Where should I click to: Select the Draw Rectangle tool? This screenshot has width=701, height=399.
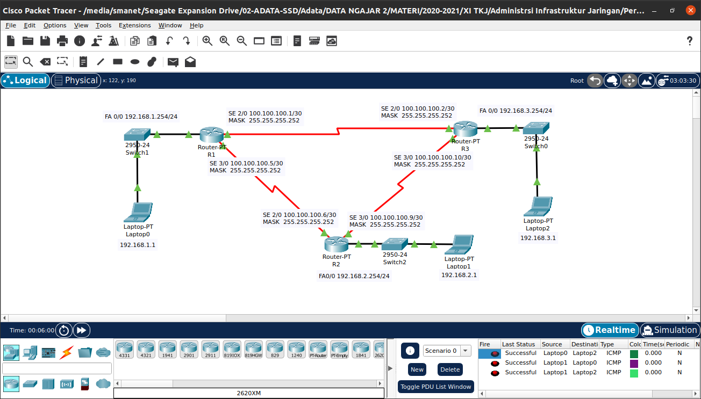click(x=118, y=62)
